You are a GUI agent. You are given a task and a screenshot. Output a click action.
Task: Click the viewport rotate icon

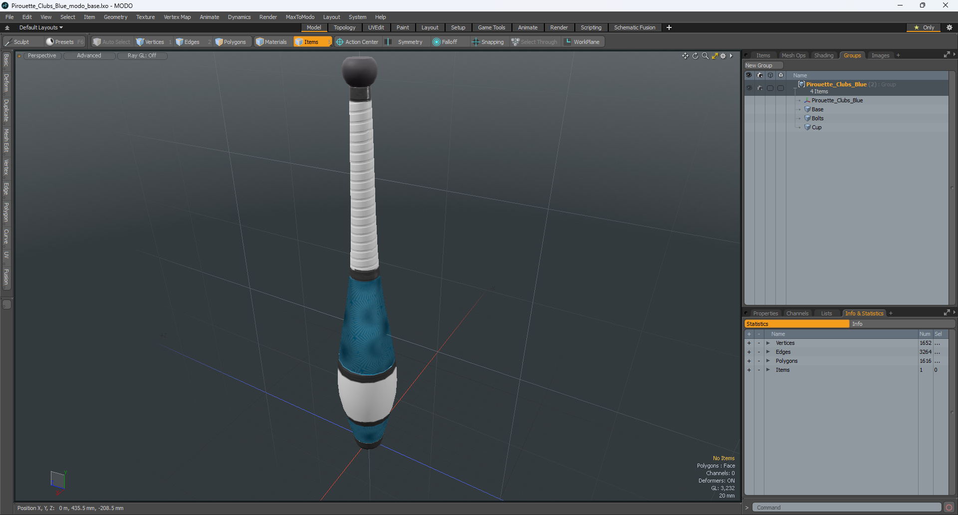[x=695, y=56]
